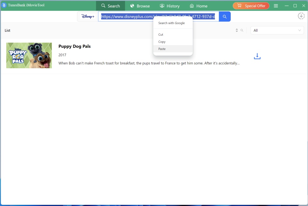This screenshot has height=206, width=308.
Task: Click the small list search icon
Action: coord(242,30)
